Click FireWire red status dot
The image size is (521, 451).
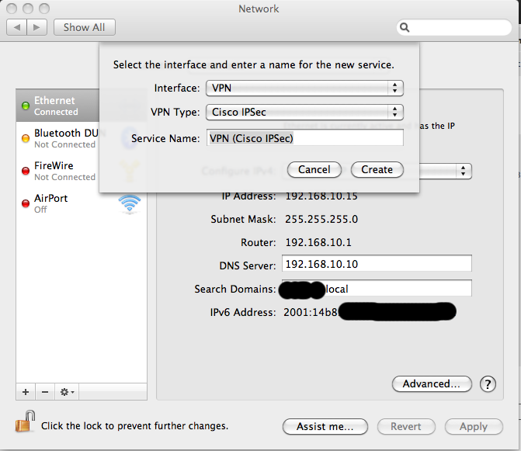pyautogui.click(x=26, y=171)
